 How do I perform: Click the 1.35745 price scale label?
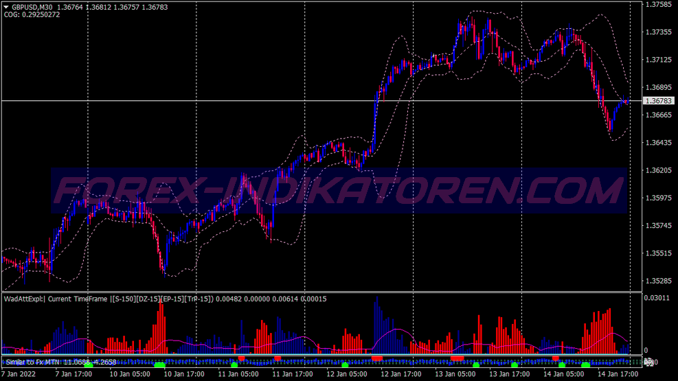point(659,225)
